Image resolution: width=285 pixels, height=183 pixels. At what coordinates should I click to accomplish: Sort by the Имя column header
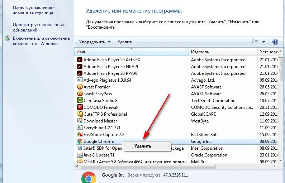[132, 52]
